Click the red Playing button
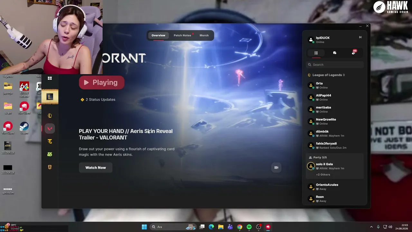The image size is (412, 232). (102, 82)
